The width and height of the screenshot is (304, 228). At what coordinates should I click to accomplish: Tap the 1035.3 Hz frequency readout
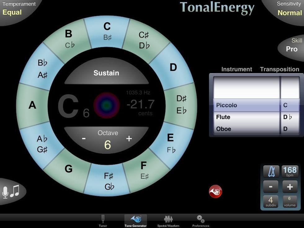click(138, 92)
